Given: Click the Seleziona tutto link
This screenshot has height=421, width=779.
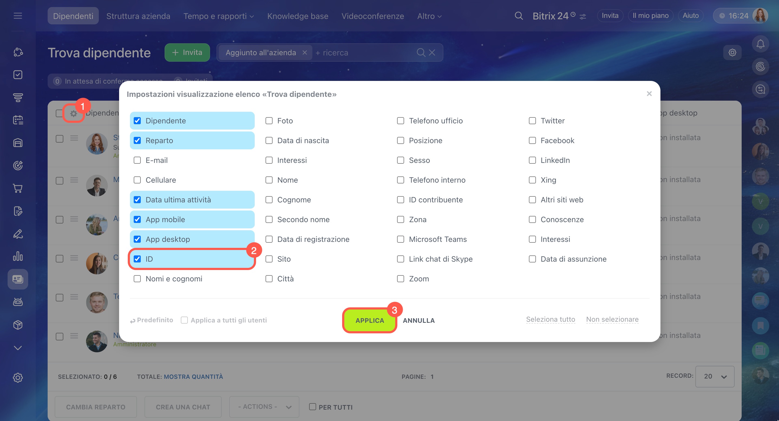Looking at the screenshot, I should pyautogui.click(x=550, y=320).
